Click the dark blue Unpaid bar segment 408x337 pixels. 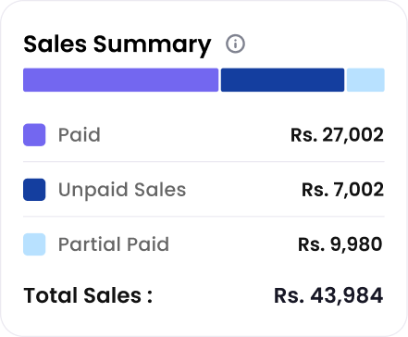tap(282, 80)
